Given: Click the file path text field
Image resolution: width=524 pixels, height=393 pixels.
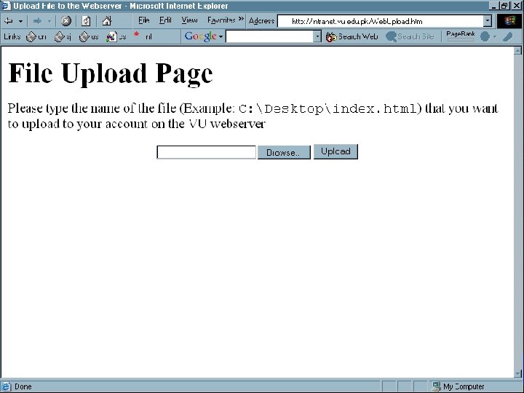Looking at the screenshot, I should (x=207, y=152).
